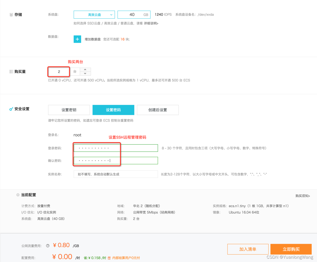Click the 实例名称 instance name field
Viewport: 317px width, 262px height.
116,174
